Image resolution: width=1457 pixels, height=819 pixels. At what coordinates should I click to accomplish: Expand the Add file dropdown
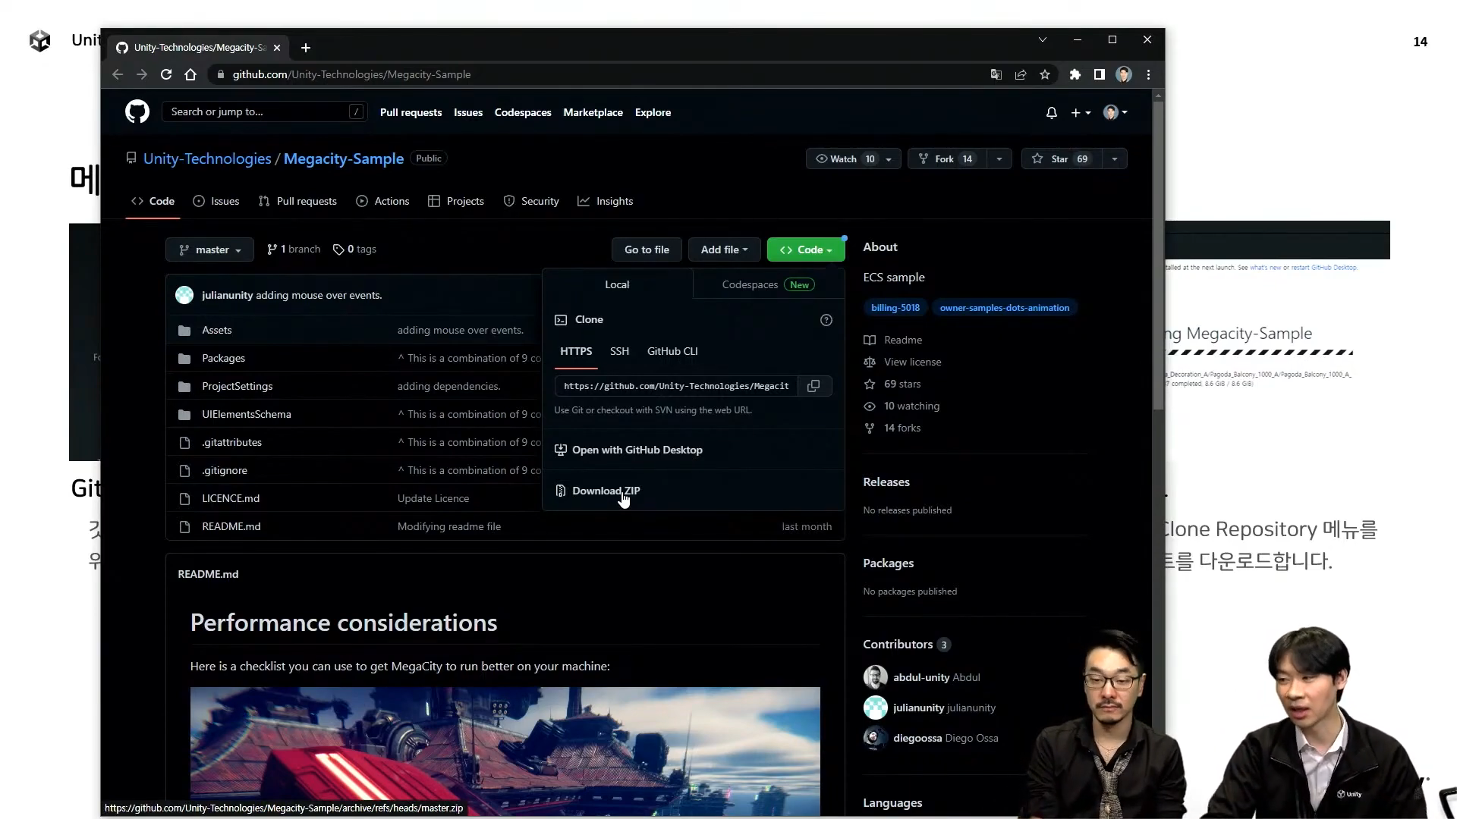click(x=723, y=249)
